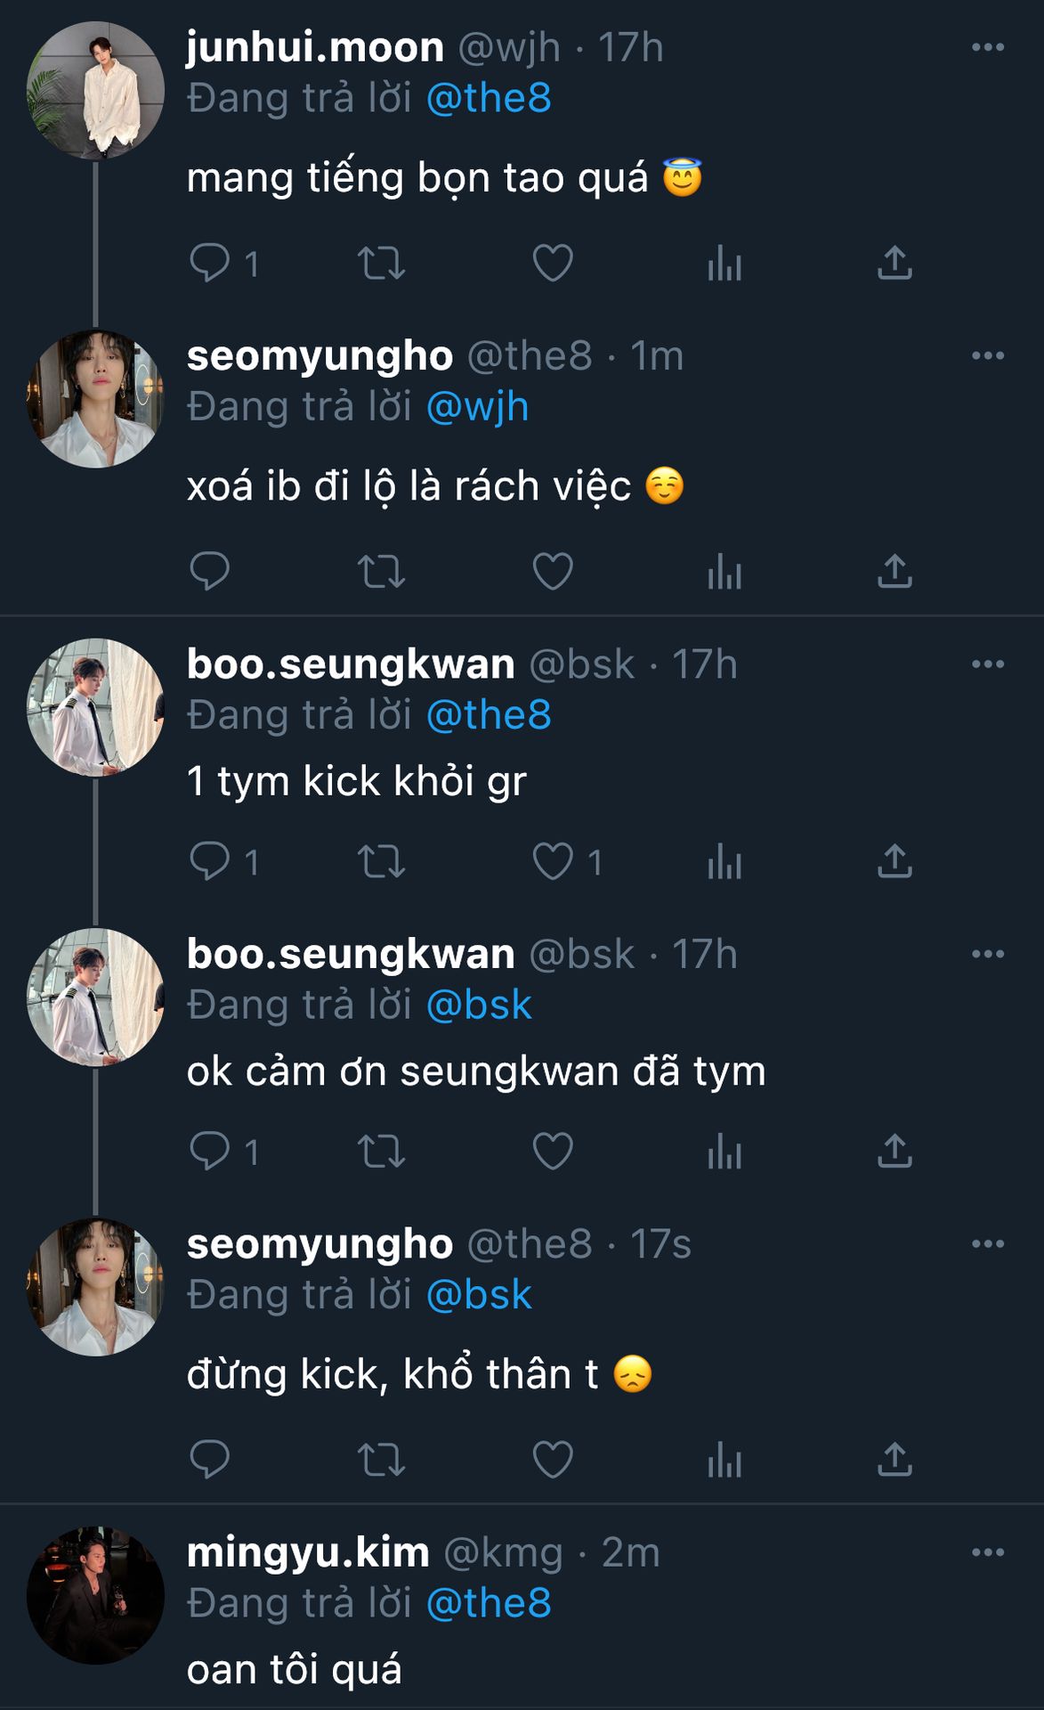Share seomyungho's "xoá ib đi" tweet
Screen dimensions: 1044x1710
894,572
